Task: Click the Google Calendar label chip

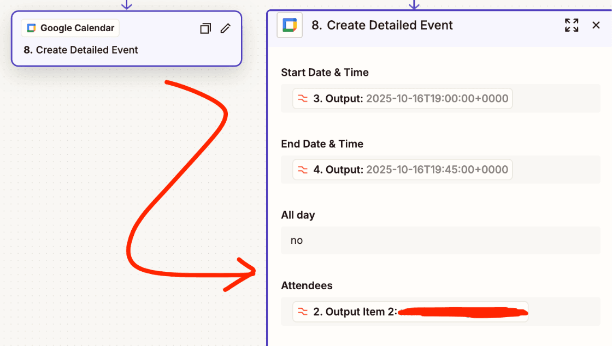Action: 69,27
